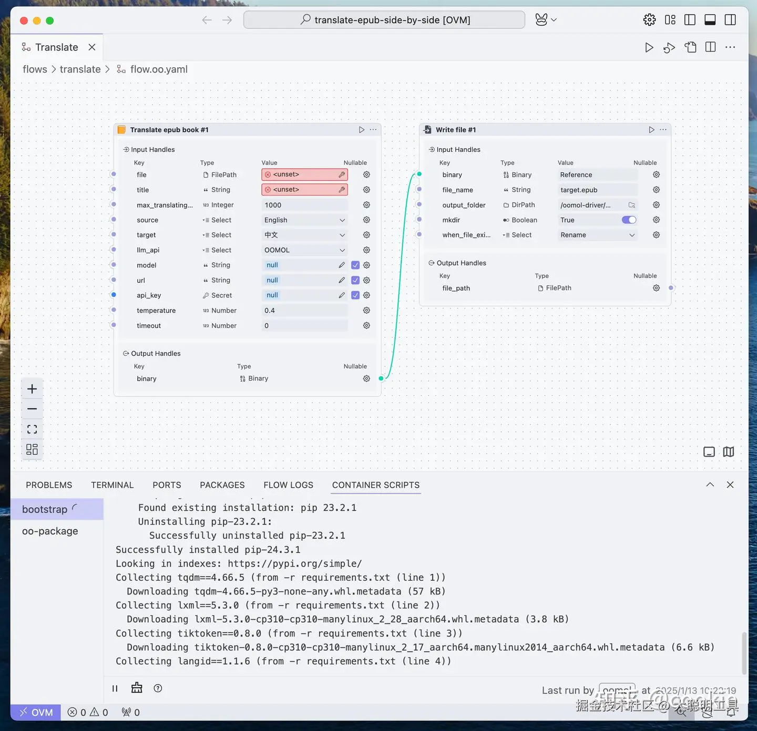Edit the api_key value pencil icon
Image resolution: width=757 pixels, height=731 pixels.
click(342, 295)
